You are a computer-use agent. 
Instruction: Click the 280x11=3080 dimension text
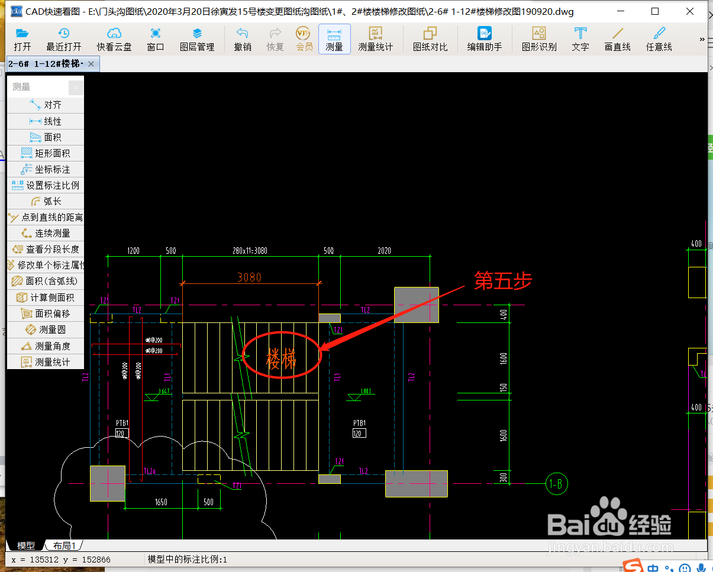coord(250,251)
